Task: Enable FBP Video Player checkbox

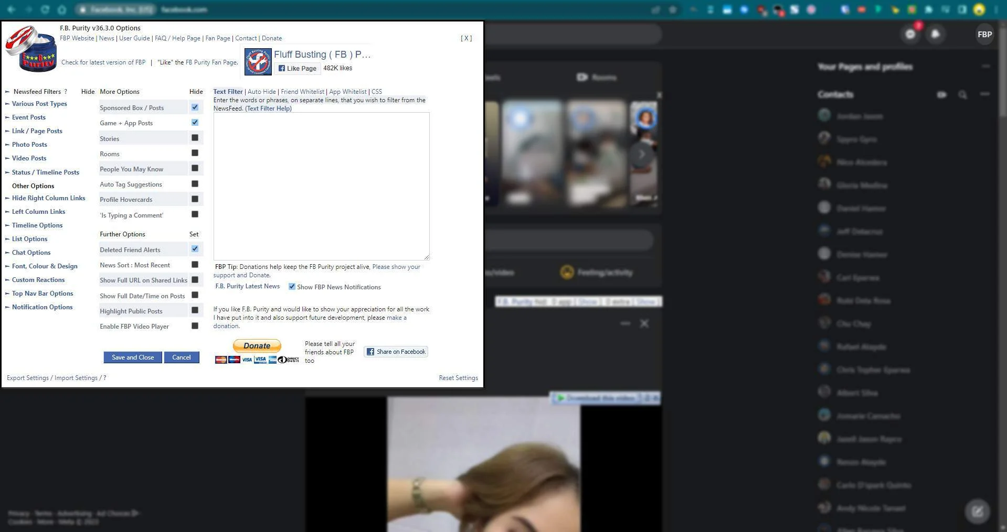Action: coord(195,326)
